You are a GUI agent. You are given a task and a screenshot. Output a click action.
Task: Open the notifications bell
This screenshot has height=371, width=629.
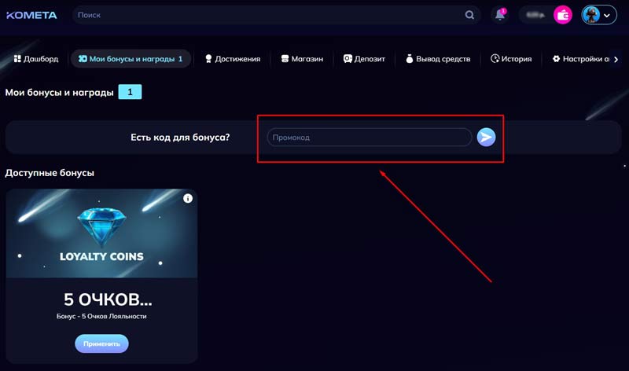[499, 14]
